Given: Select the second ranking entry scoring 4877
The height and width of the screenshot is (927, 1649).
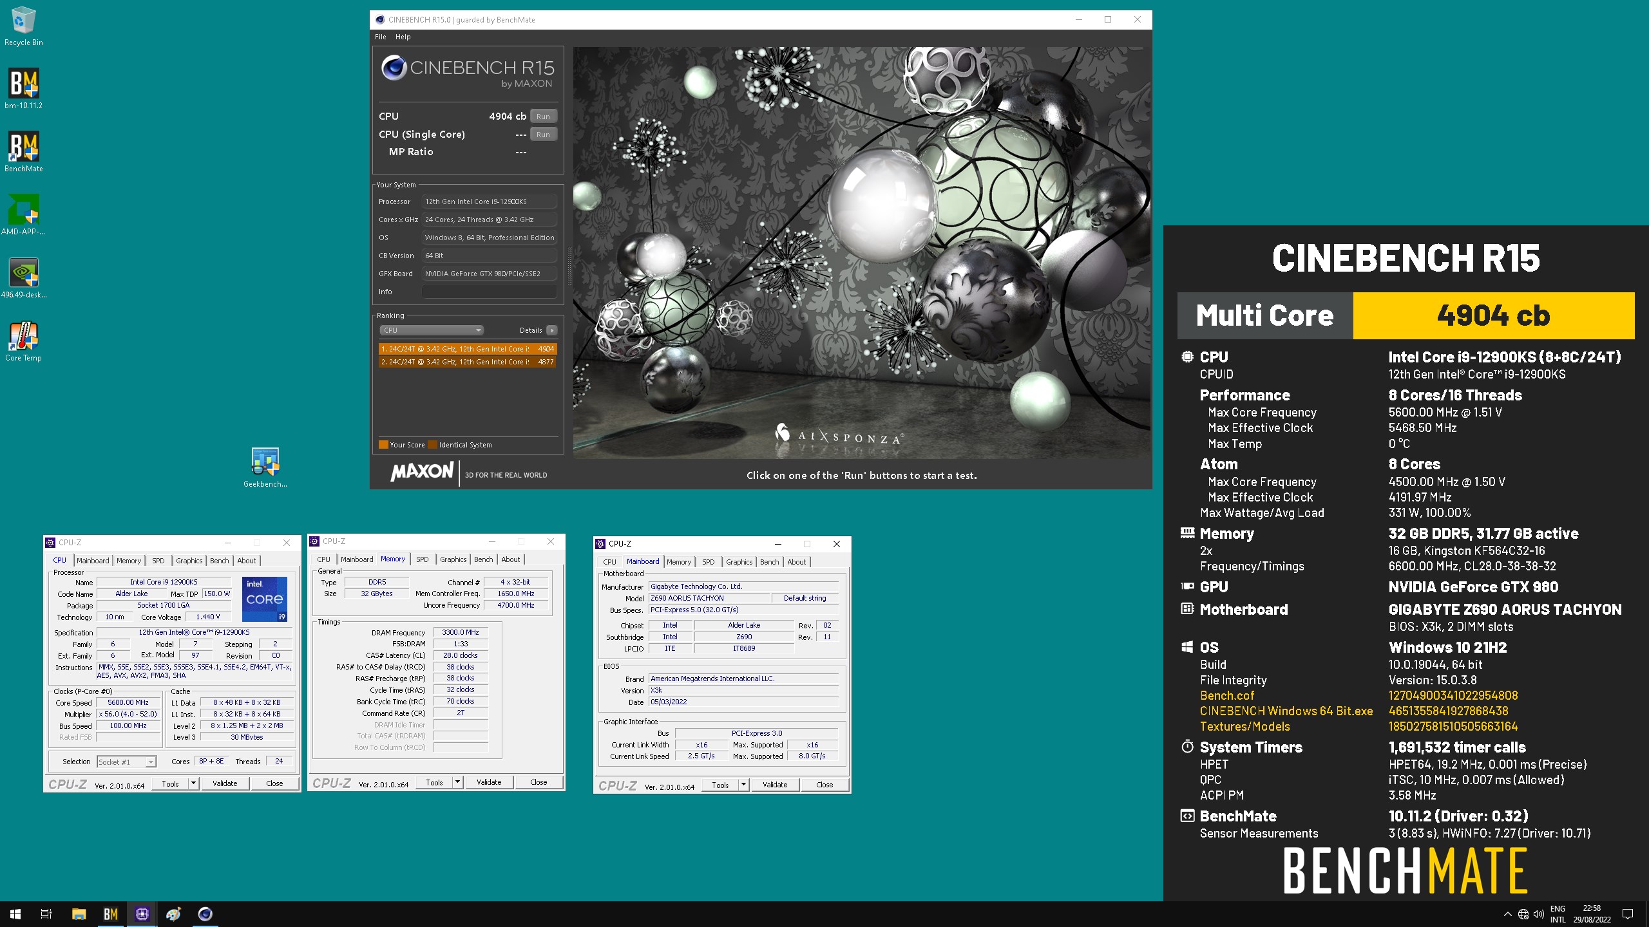Looking at the screenshot, I should (x=468, y=362).
